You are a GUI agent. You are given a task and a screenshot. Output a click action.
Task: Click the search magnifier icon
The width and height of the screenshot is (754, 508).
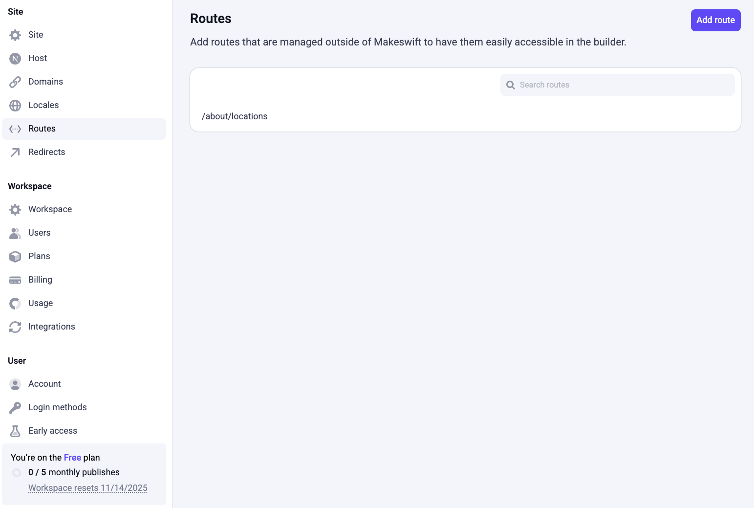(x=511, y=85)
